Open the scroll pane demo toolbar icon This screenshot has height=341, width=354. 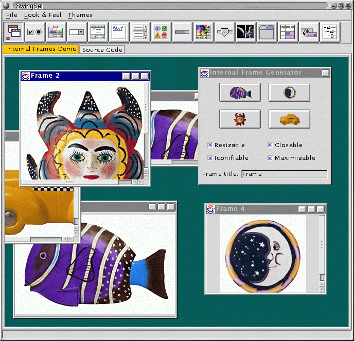[203, 32]
